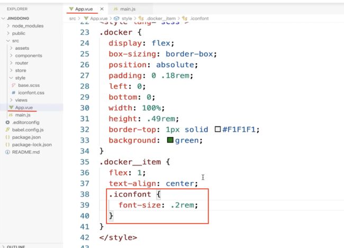
Task: Click the 'padding: 0 .18rem;' line
Action: [x=151, y=76]
